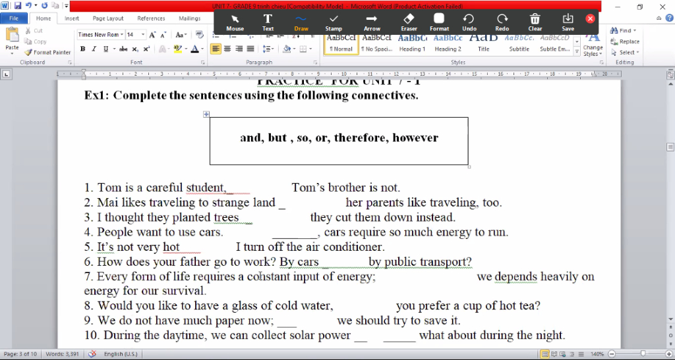Image resolution: width=675 pixels, height=360 pixels.
Task: Switch to Print Layout view in status bar
Action: [545, 354]
